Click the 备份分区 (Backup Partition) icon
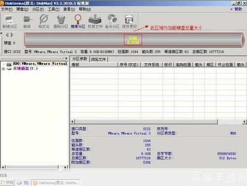This screenshot has width=247, height=186. pos(112,22)
